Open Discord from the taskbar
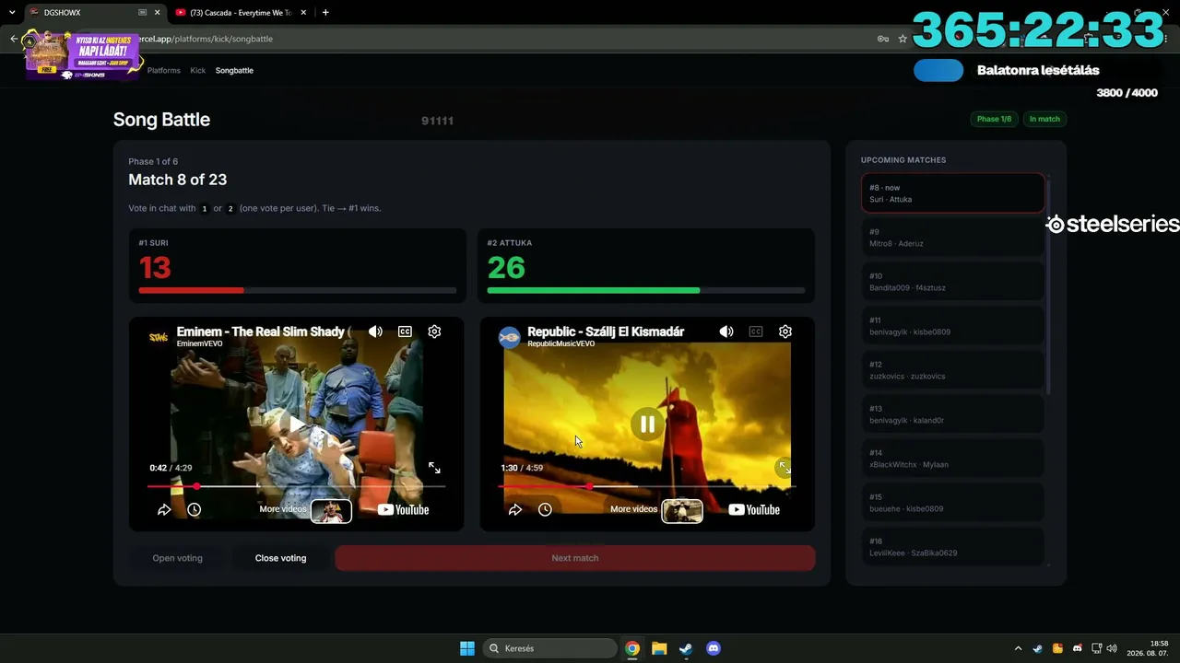Screen dimensions: 1180x663 click(x=713, y=648)
